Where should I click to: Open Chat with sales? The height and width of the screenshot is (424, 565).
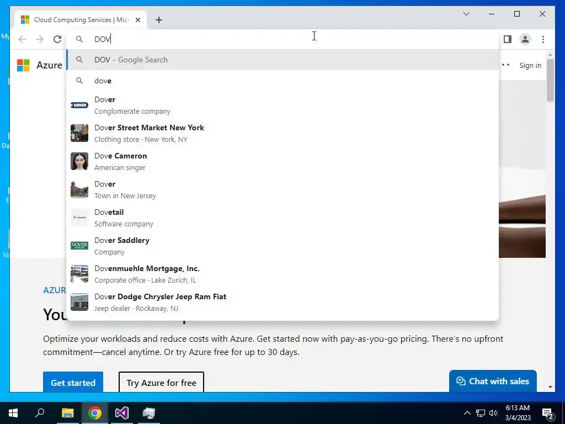coord(493,381)
